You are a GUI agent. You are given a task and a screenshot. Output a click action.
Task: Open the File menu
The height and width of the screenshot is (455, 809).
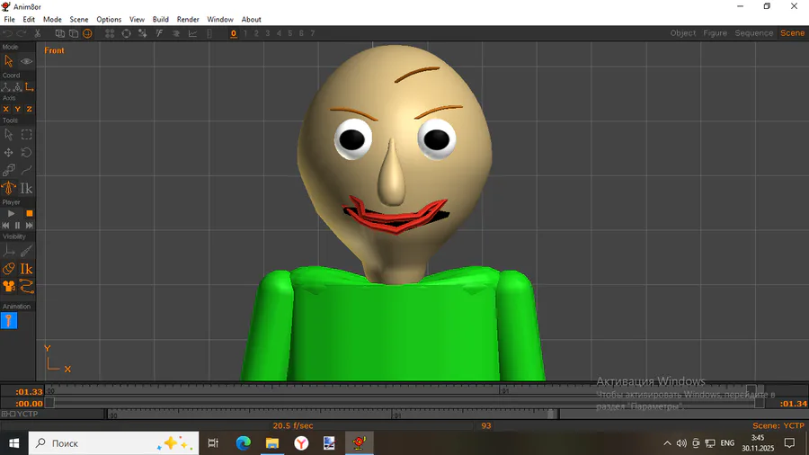tap(9, 20)
